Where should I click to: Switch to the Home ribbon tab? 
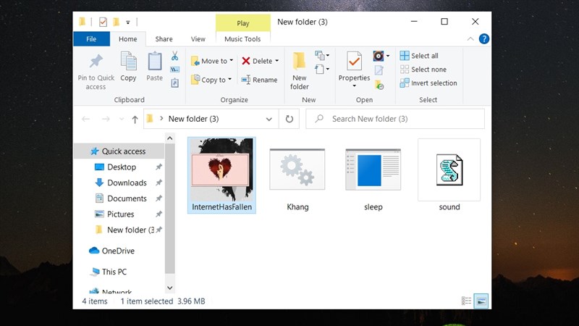coord(128,39)
